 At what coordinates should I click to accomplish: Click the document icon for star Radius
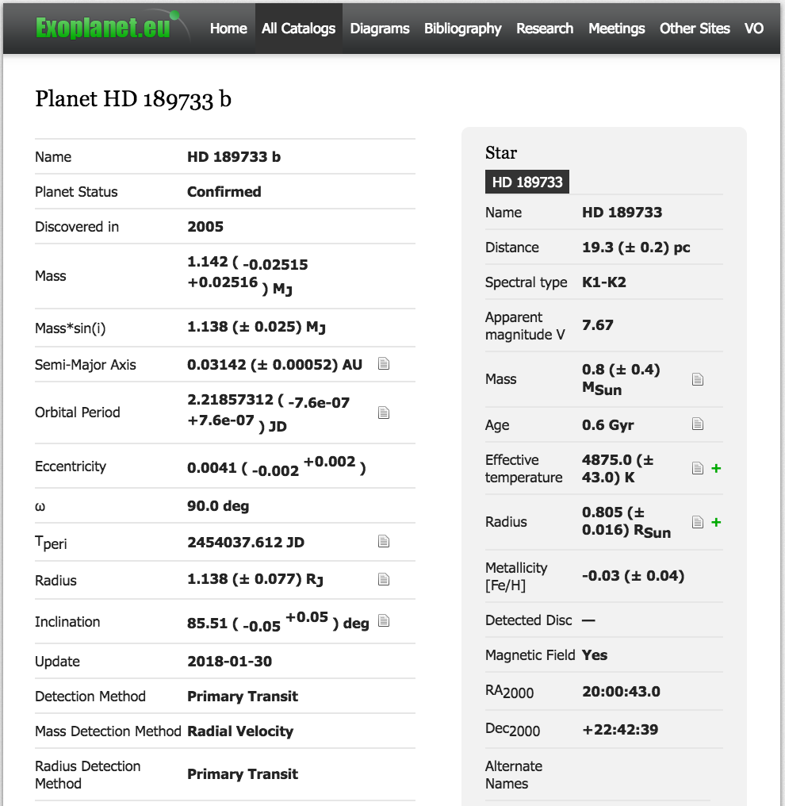[698, 522]
